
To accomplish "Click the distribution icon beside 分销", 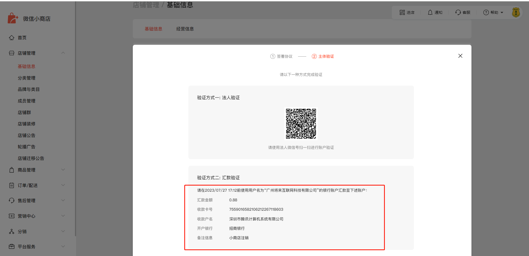I will click(12, 231).
